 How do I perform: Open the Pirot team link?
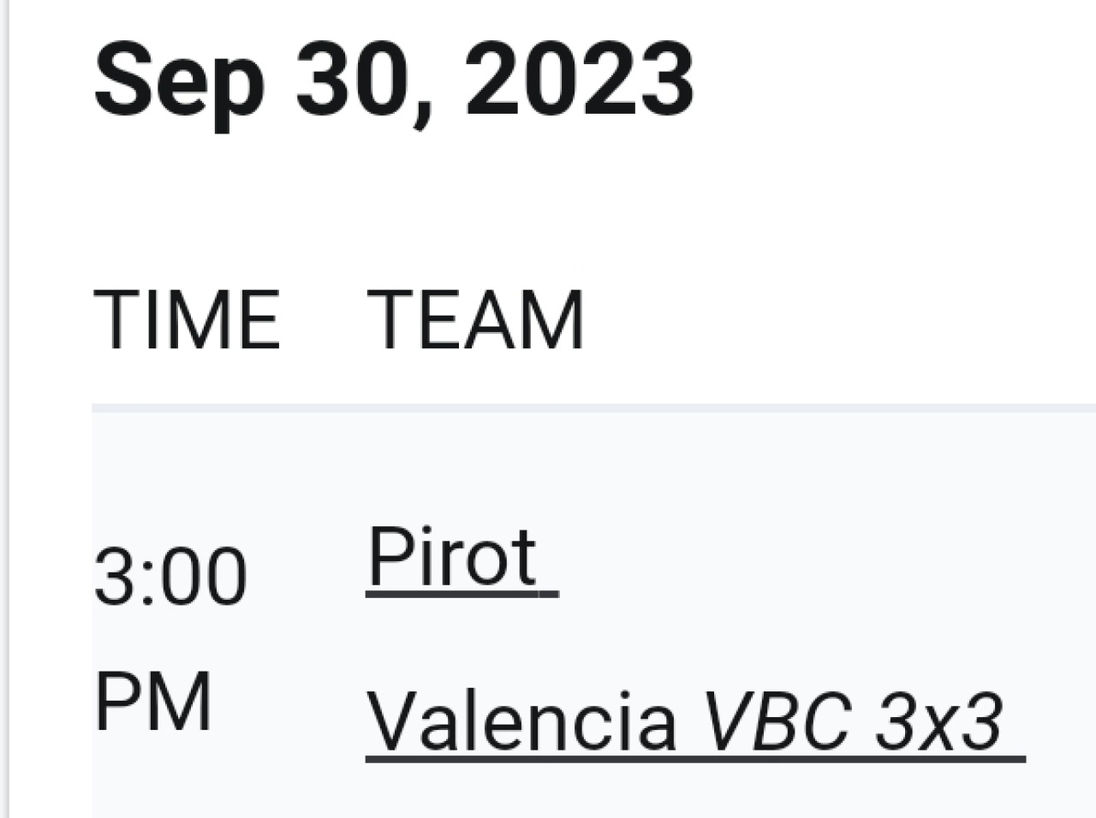[452, 556]
